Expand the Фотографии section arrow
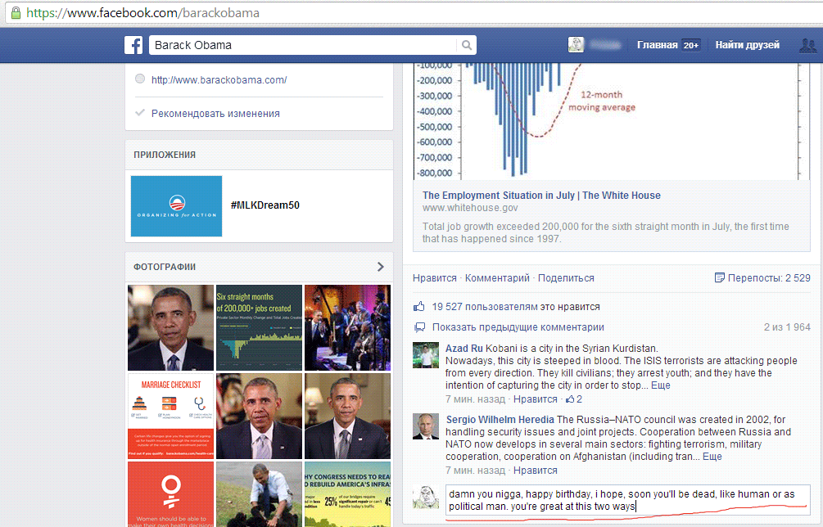This screenshot has height=527, width=823. [x=380, y=267]
